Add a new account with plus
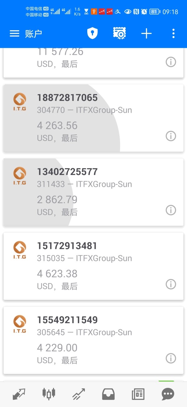The height and width of the screenshot is (407, 187). click(x=146, y=33)
